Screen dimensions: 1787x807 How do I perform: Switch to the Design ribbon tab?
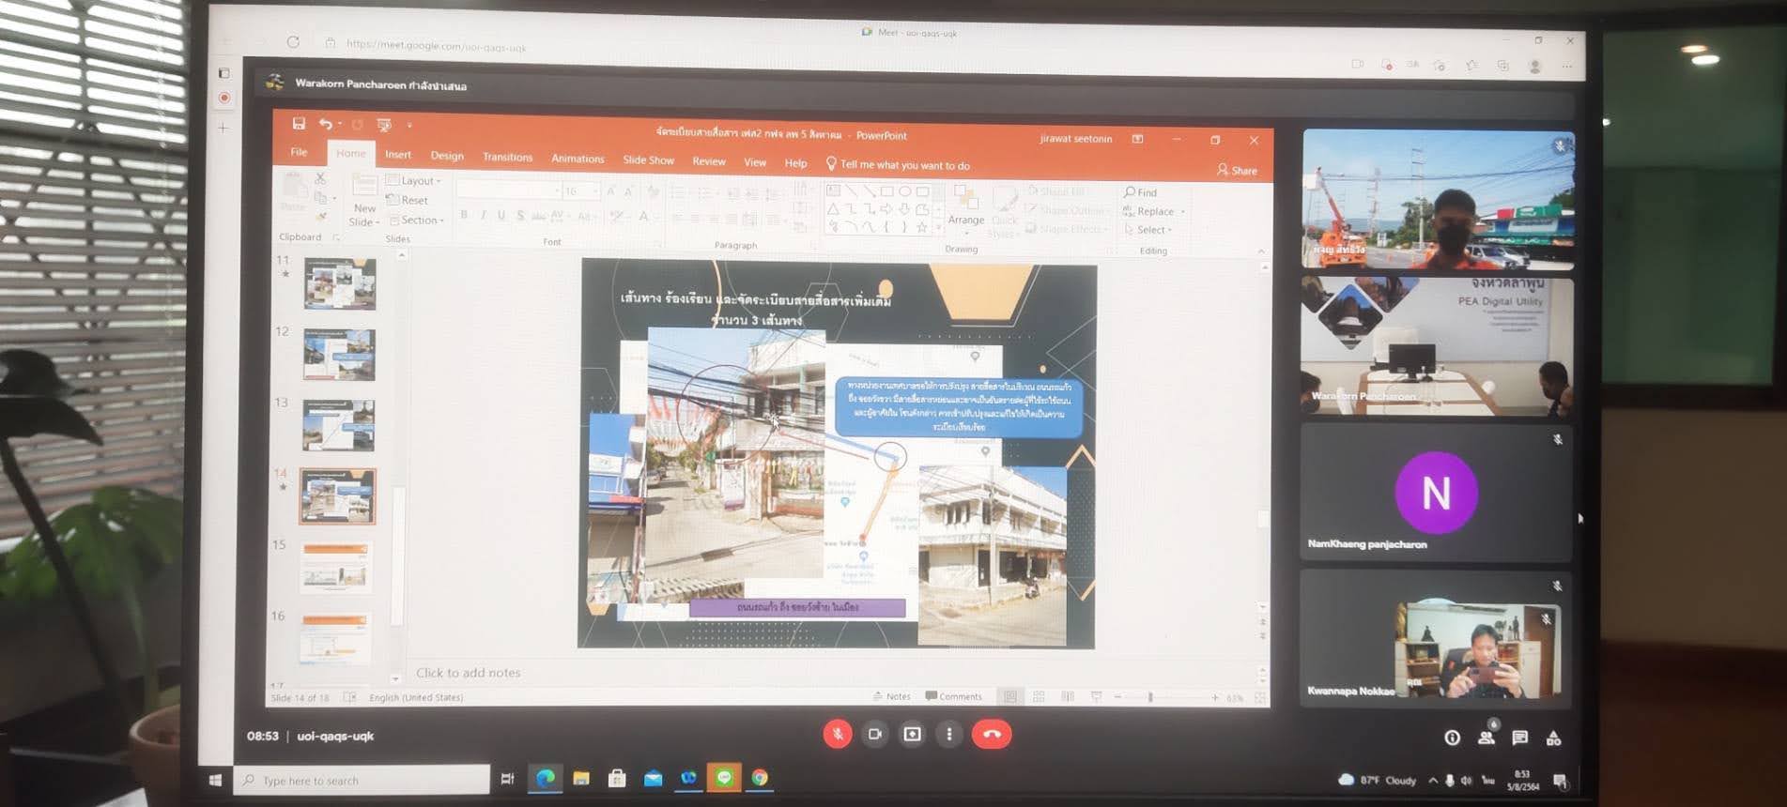pos(447,155)
